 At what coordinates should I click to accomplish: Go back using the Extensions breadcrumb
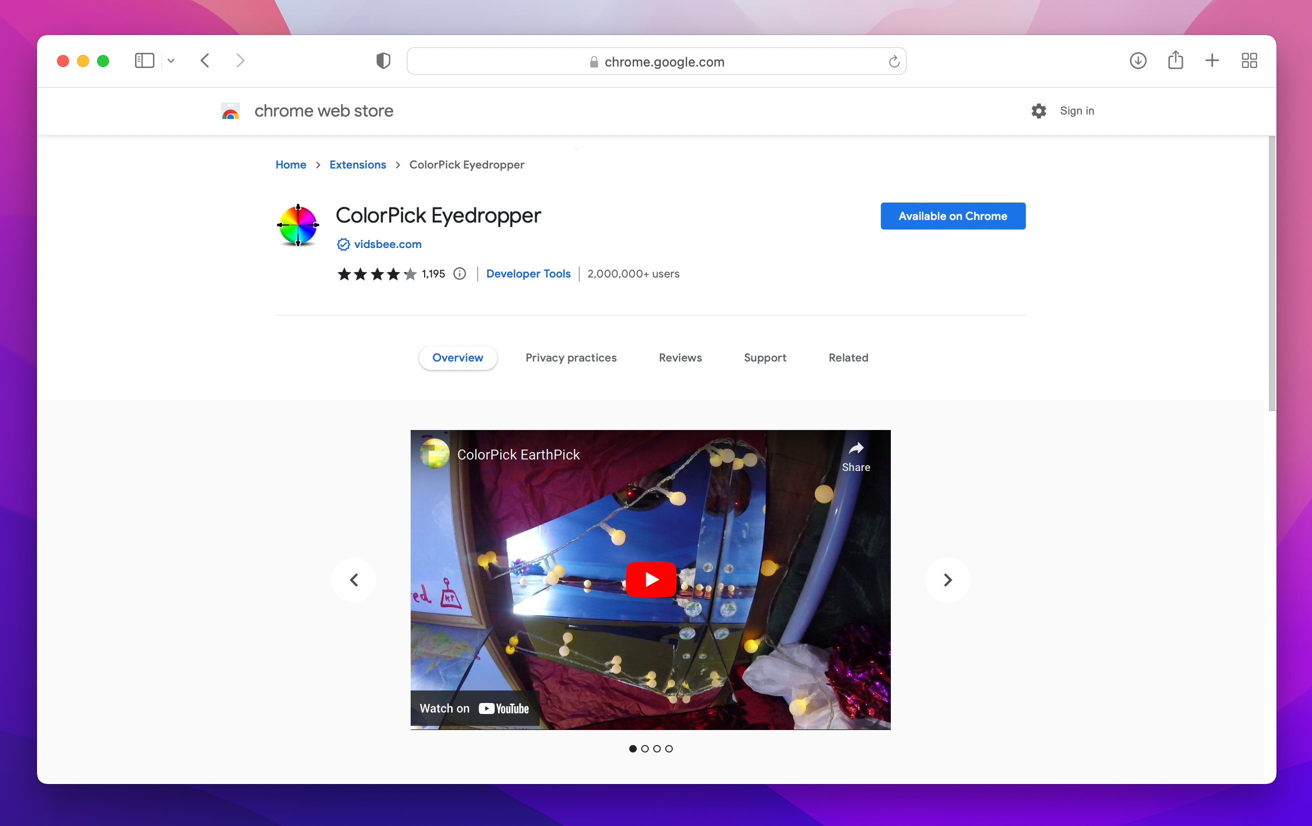coord(358,164)
